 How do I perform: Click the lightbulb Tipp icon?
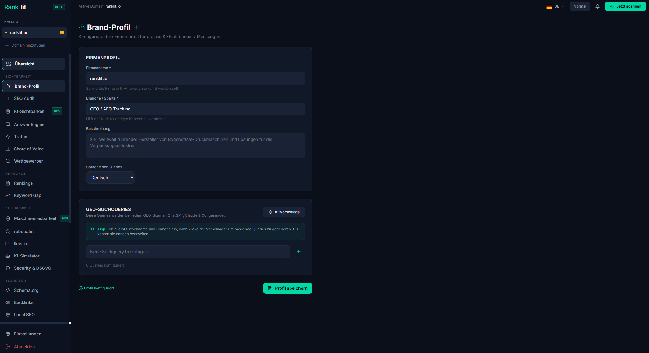pos(93,229)
